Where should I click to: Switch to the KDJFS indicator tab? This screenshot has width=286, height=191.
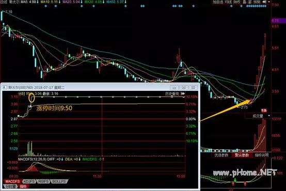point(29,181)
